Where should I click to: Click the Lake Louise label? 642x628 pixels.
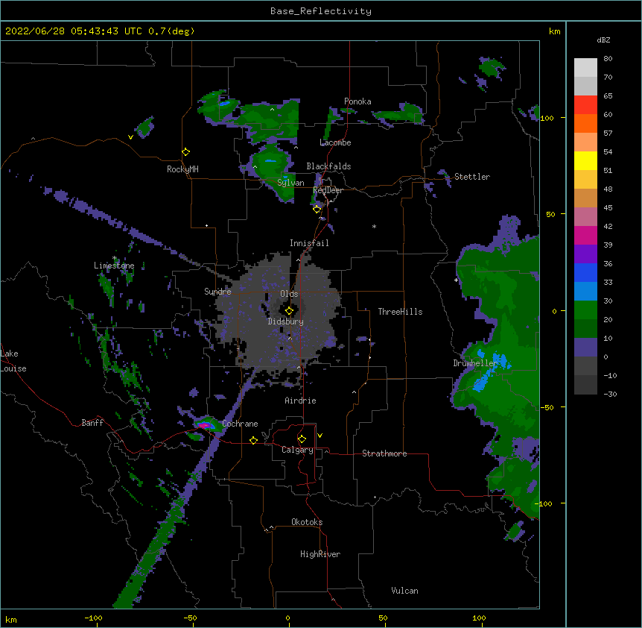pyautogui.click(x=13, y=361)
